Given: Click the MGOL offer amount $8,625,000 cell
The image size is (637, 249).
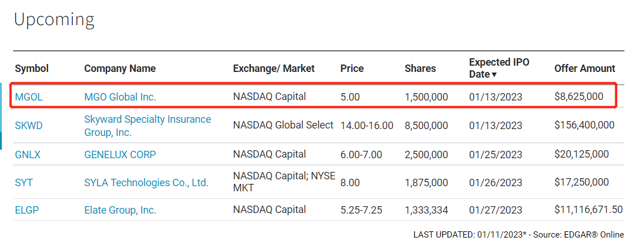Looking at the screenshot, I should (x=579, y=97).
